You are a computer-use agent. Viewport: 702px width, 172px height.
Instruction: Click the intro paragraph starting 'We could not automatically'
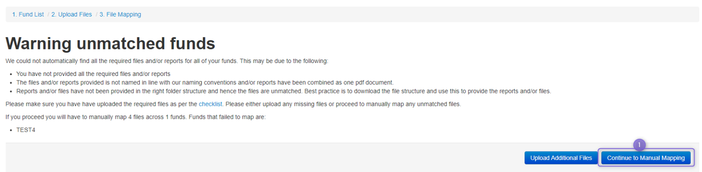(167, 61)
